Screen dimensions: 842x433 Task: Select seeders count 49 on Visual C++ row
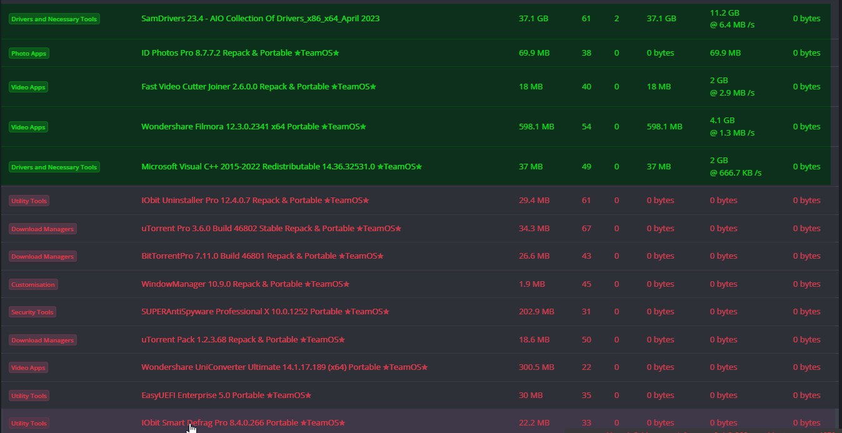(x=586, y=167)
